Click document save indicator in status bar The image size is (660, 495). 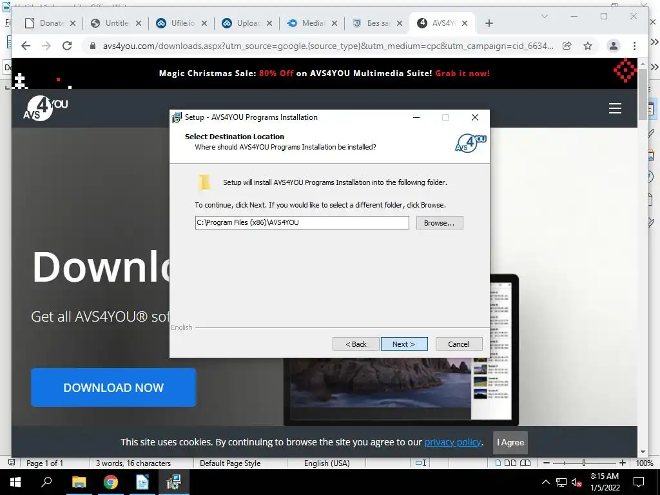12,463
